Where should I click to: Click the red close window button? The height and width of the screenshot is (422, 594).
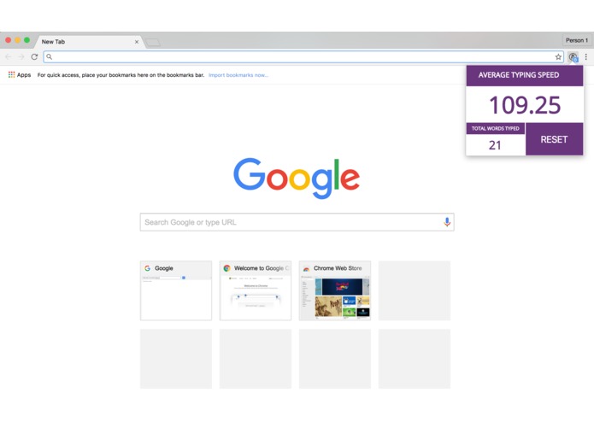pyautogui.click(x=8, y=40)
